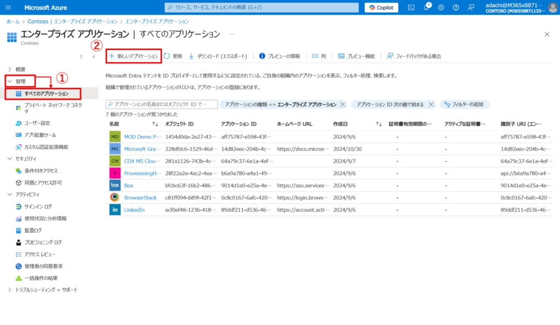Image resolution: width=560 pixels, height=325 pixels.
Task: Collapse the sidebar with the double chevron
Action: pos(94,56)
